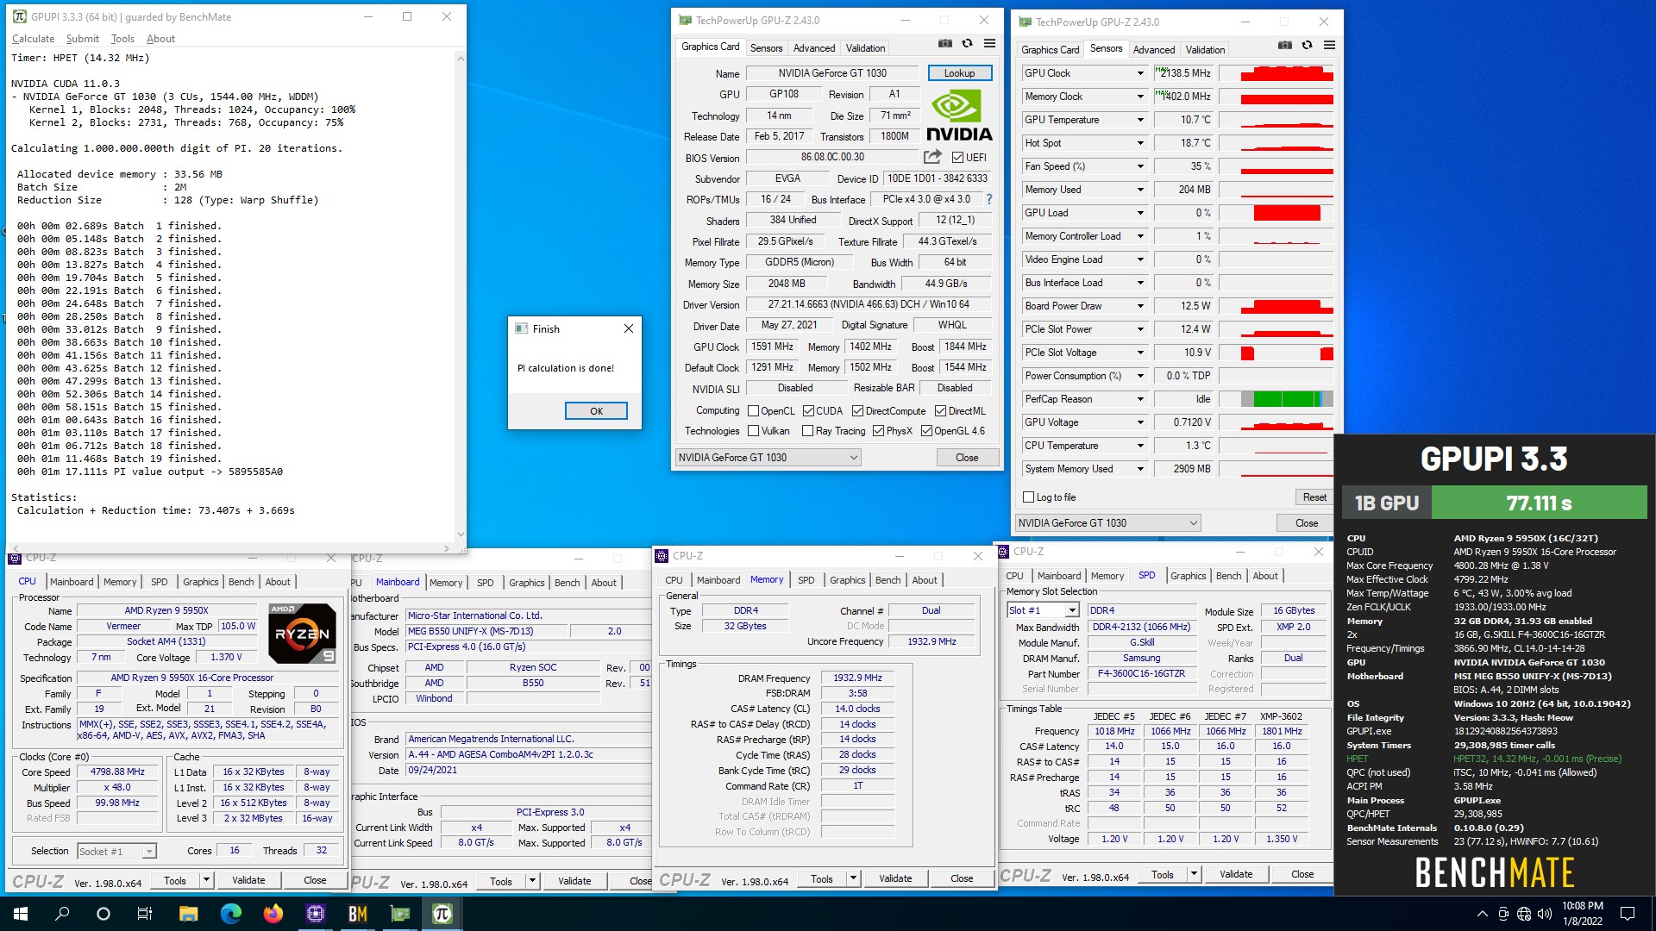Click camera icon in GPU-Z Sensors window
This screenshot has width=1656, height=931.
pos(1285,46)
